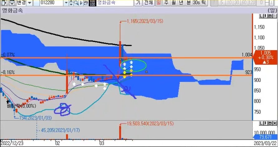
Task: Click the stock name field 영화금속
Action: (115, 3)
